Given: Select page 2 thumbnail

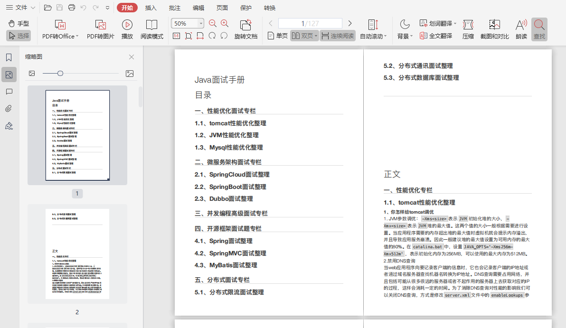Looking at the screenshot, I should tap(77, 253).
